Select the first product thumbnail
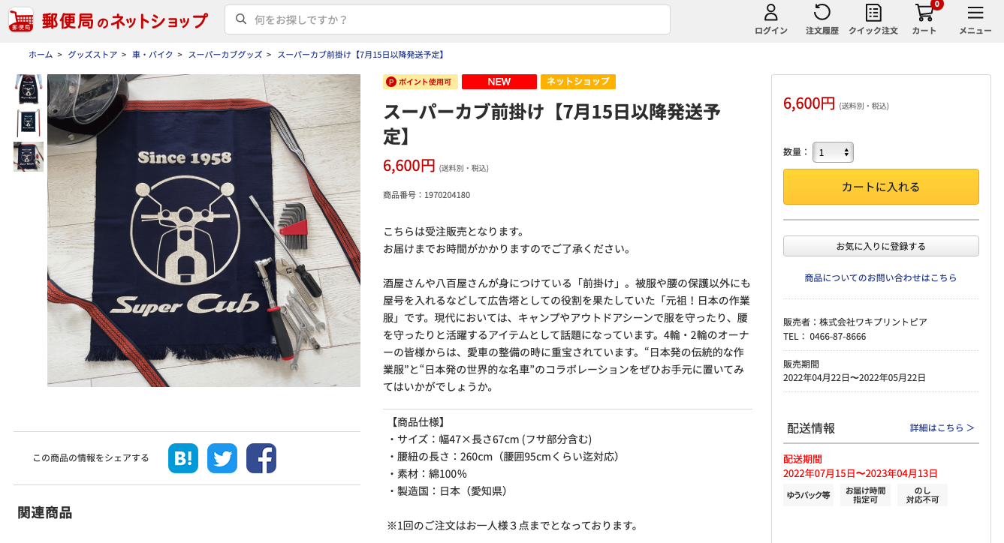The image size is (1004, 543). pyautogui.click(x=29, y=89)
